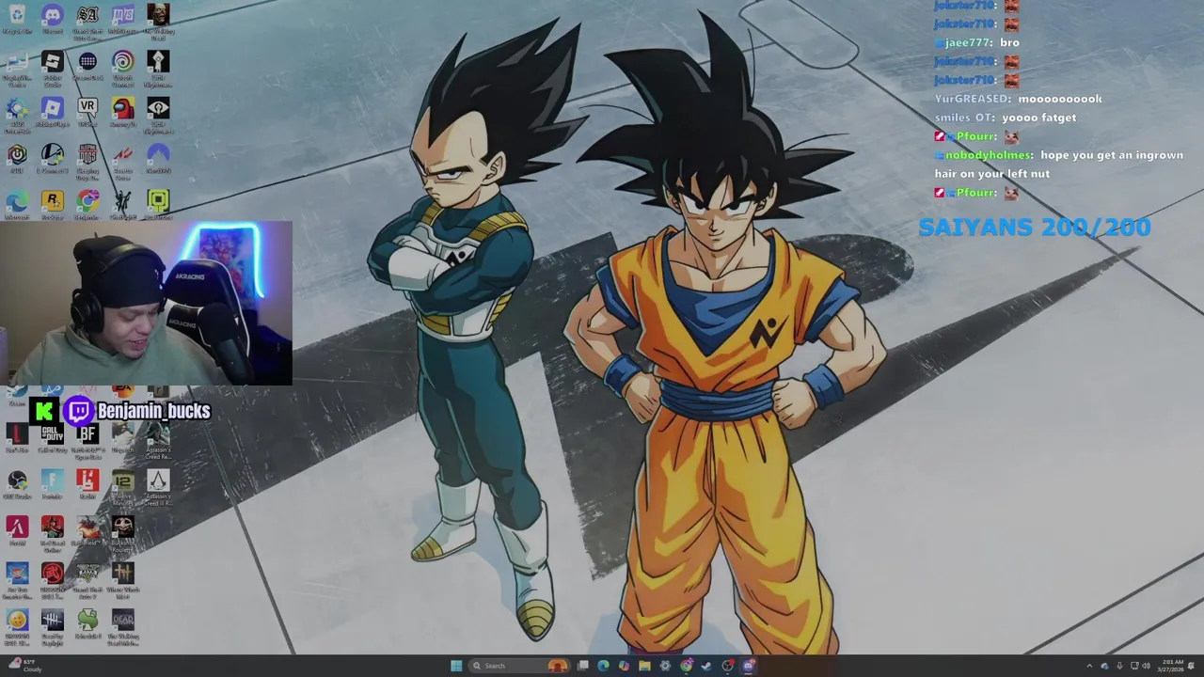Open the MultiVersus desktop shortcut

[x=123, y=19]
